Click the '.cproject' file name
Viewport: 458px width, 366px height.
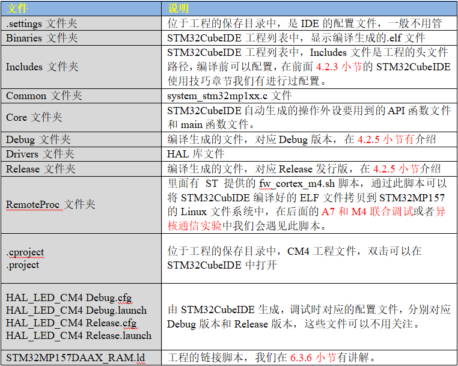[25, 252]
